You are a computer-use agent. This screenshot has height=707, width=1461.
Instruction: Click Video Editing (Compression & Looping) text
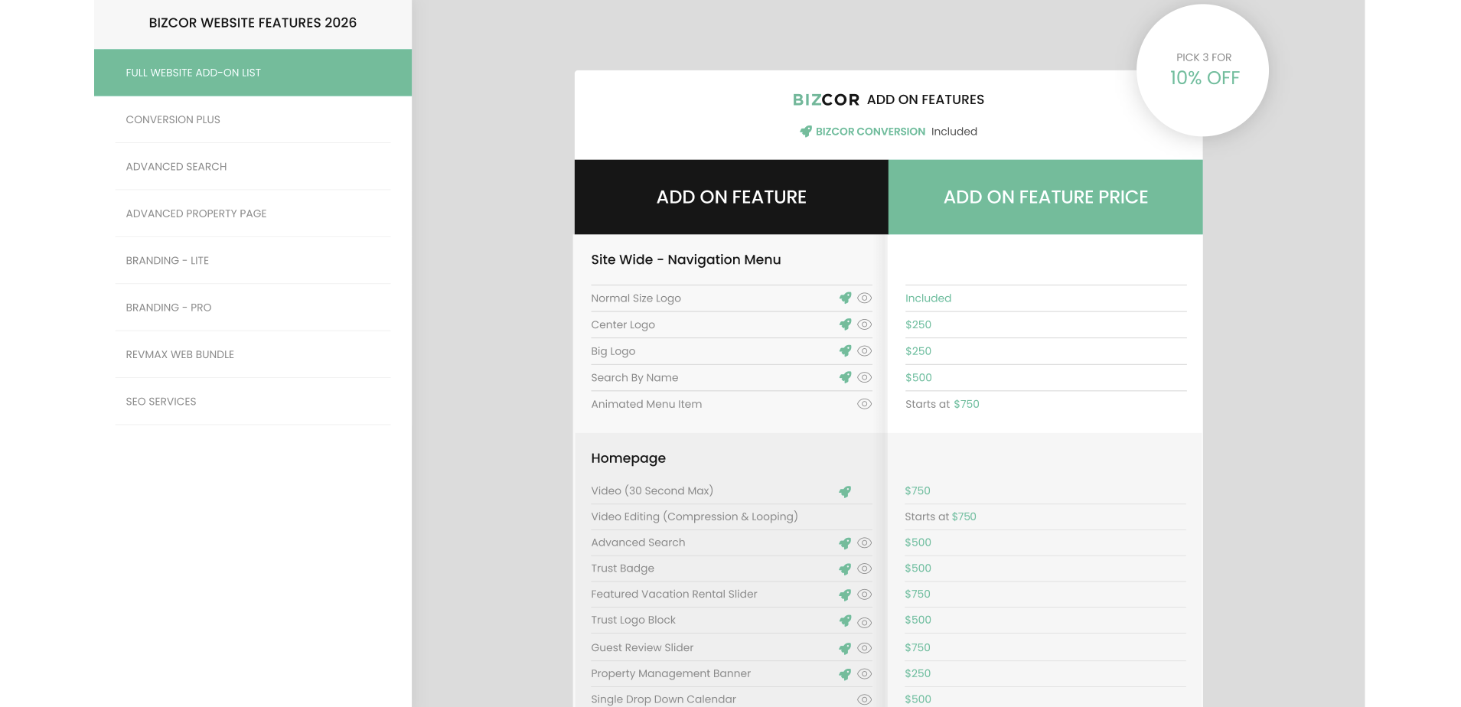pyautogui.click(x=694, y=517)
